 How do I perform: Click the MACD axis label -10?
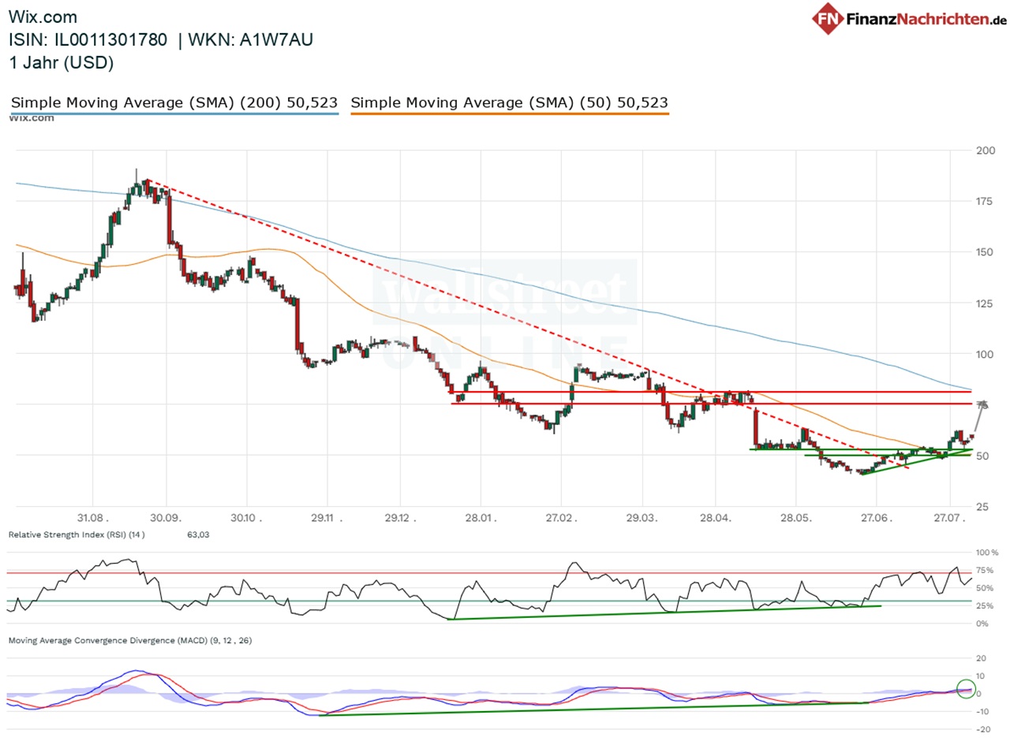click(x=982, y=711)
